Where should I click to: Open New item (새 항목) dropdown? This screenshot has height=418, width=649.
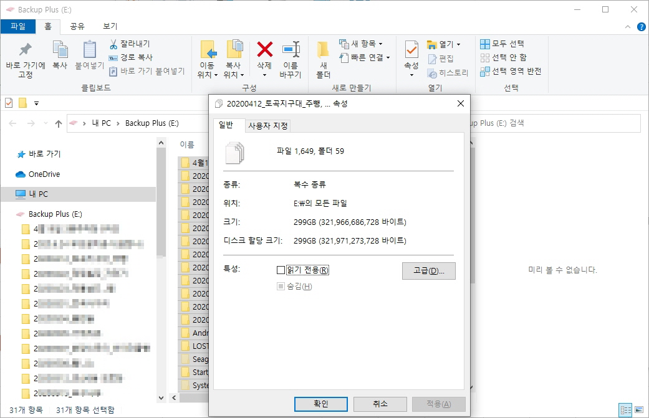tap(361, 44)
